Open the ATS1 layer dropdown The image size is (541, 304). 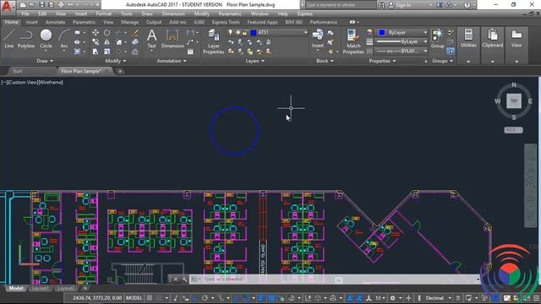pos(305,32)
